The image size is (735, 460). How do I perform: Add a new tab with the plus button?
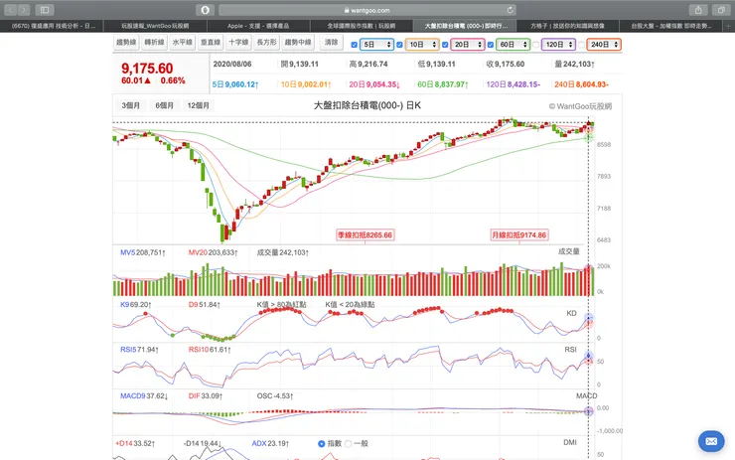click(728, 26)
